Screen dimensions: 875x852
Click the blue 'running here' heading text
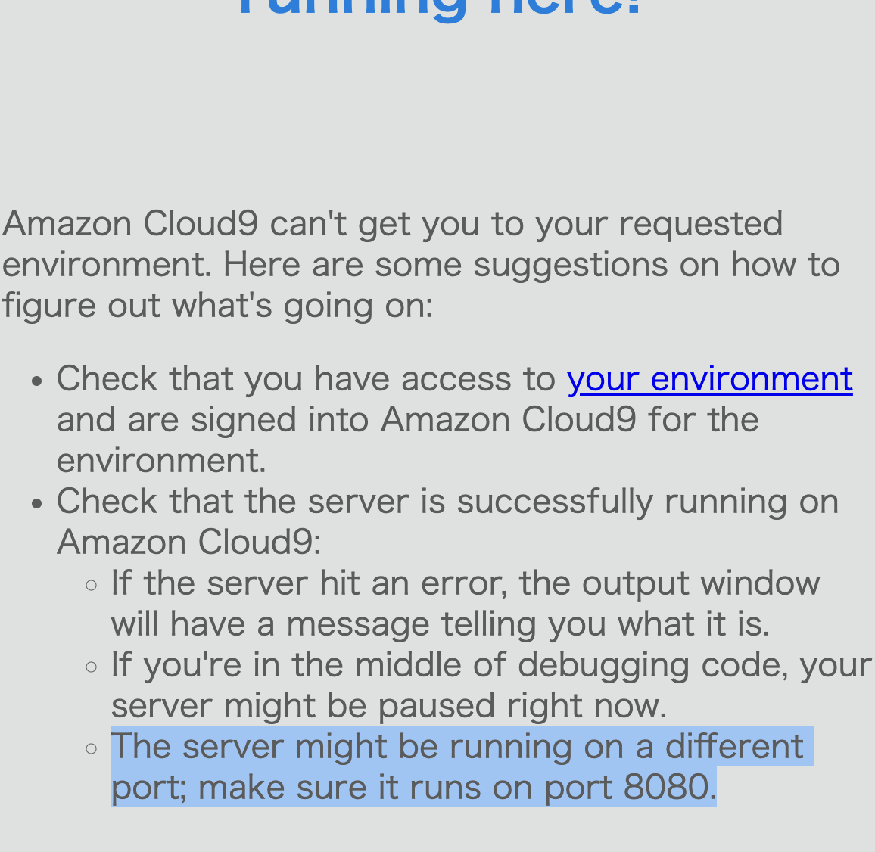pyautogui.click(x=440, y=8)
